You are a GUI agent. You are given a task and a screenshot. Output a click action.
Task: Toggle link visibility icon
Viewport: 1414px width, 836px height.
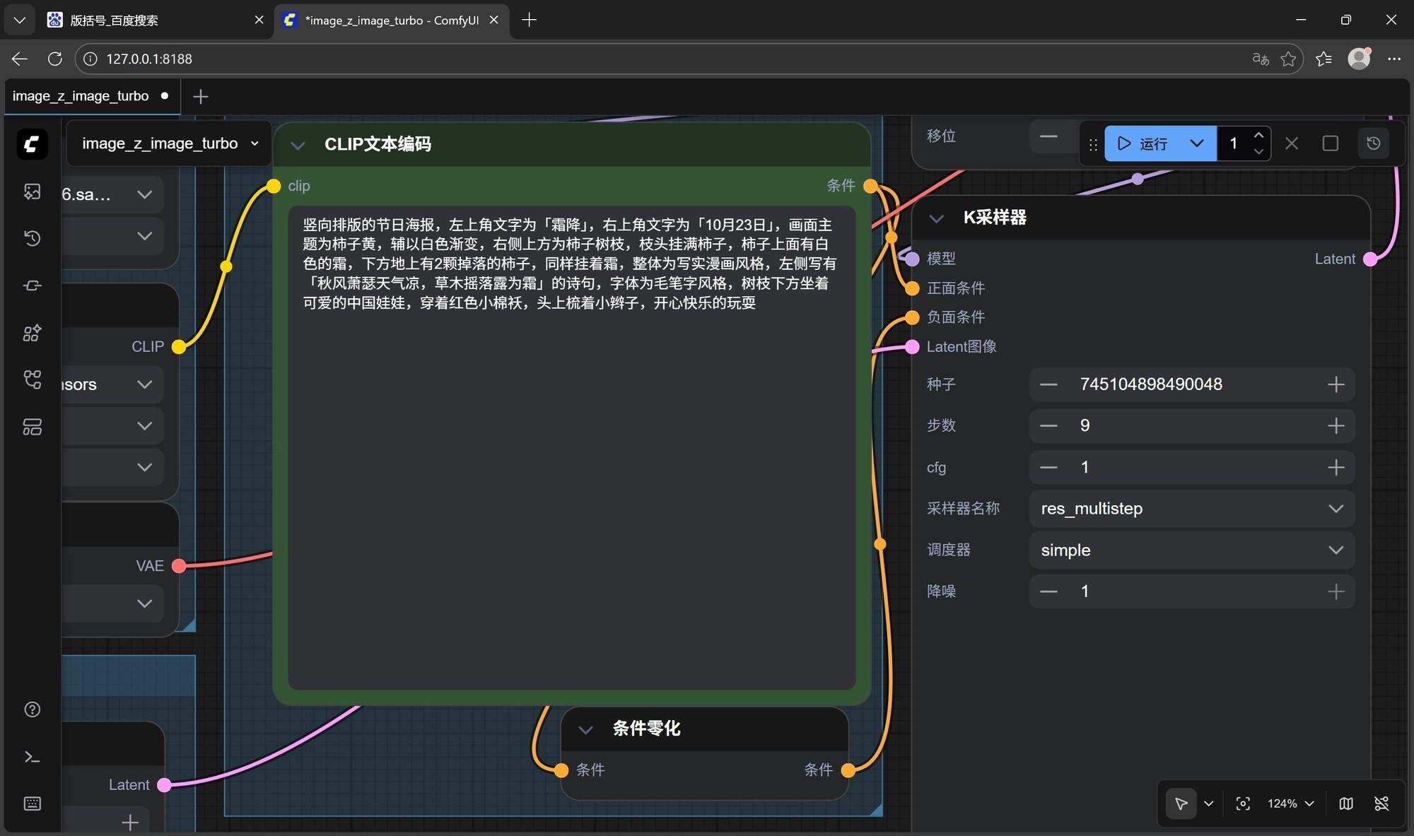[1381, 803]
